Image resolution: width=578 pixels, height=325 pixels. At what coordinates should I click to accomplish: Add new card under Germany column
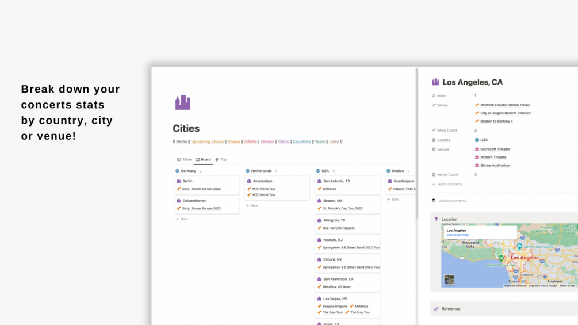pyautogui.click(x=182, y=219)
